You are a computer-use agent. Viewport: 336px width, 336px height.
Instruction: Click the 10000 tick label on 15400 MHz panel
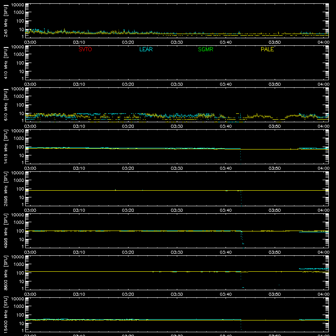click(x=18, y=299)
